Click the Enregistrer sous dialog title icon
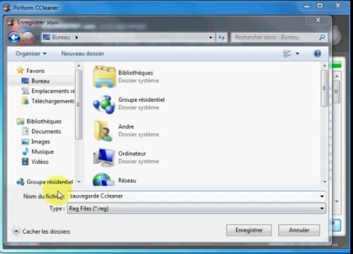353x254 pixels. click(10, 22)
